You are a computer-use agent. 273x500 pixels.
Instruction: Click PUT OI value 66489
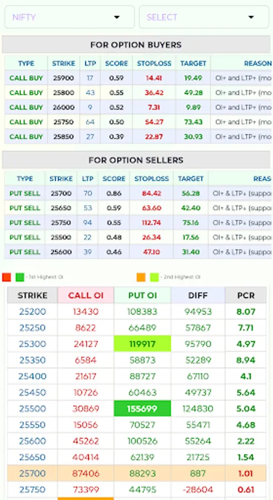point(143,328)
